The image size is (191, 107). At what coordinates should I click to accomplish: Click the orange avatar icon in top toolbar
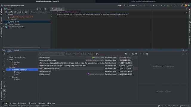186,5
